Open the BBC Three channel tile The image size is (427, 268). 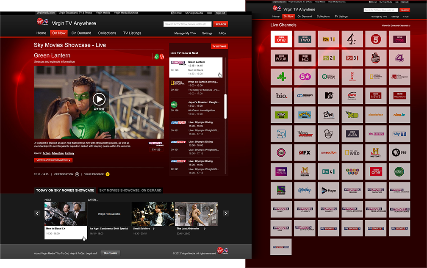coord(399,39)
